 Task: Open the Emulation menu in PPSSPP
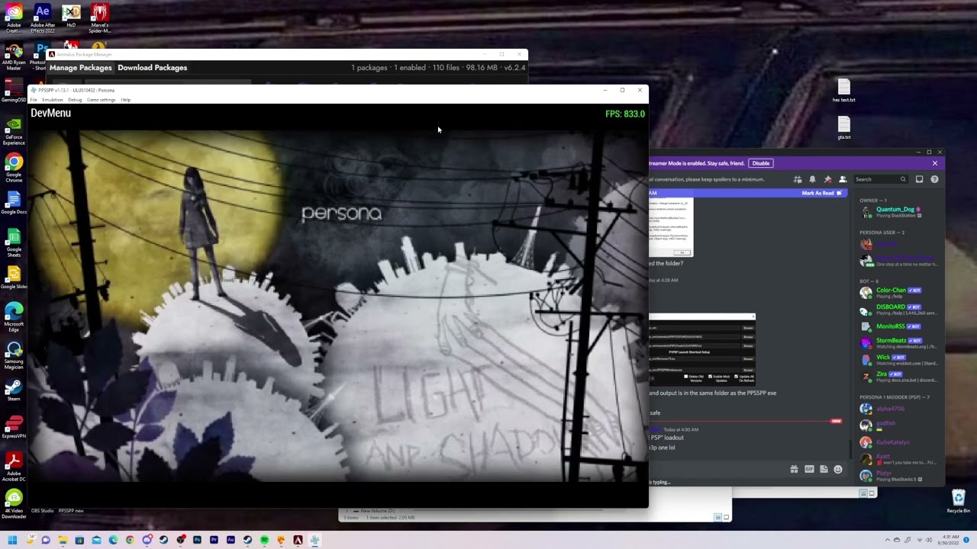[x=53, y=100]
